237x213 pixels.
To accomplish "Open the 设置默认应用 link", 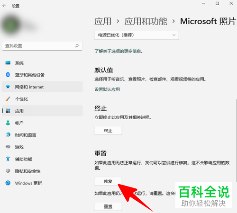I will [x=107, y=89].
